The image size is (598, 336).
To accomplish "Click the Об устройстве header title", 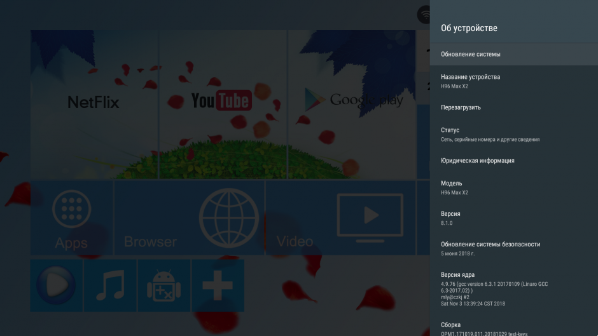I will pos(469,28).
